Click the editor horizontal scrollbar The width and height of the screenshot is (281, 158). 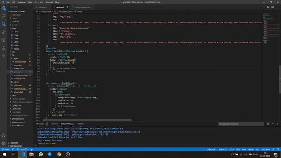coord(87,120)
